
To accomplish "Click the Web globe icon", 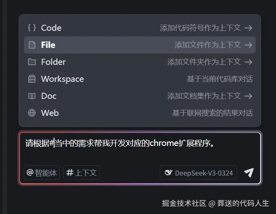I will click(32, 113).
